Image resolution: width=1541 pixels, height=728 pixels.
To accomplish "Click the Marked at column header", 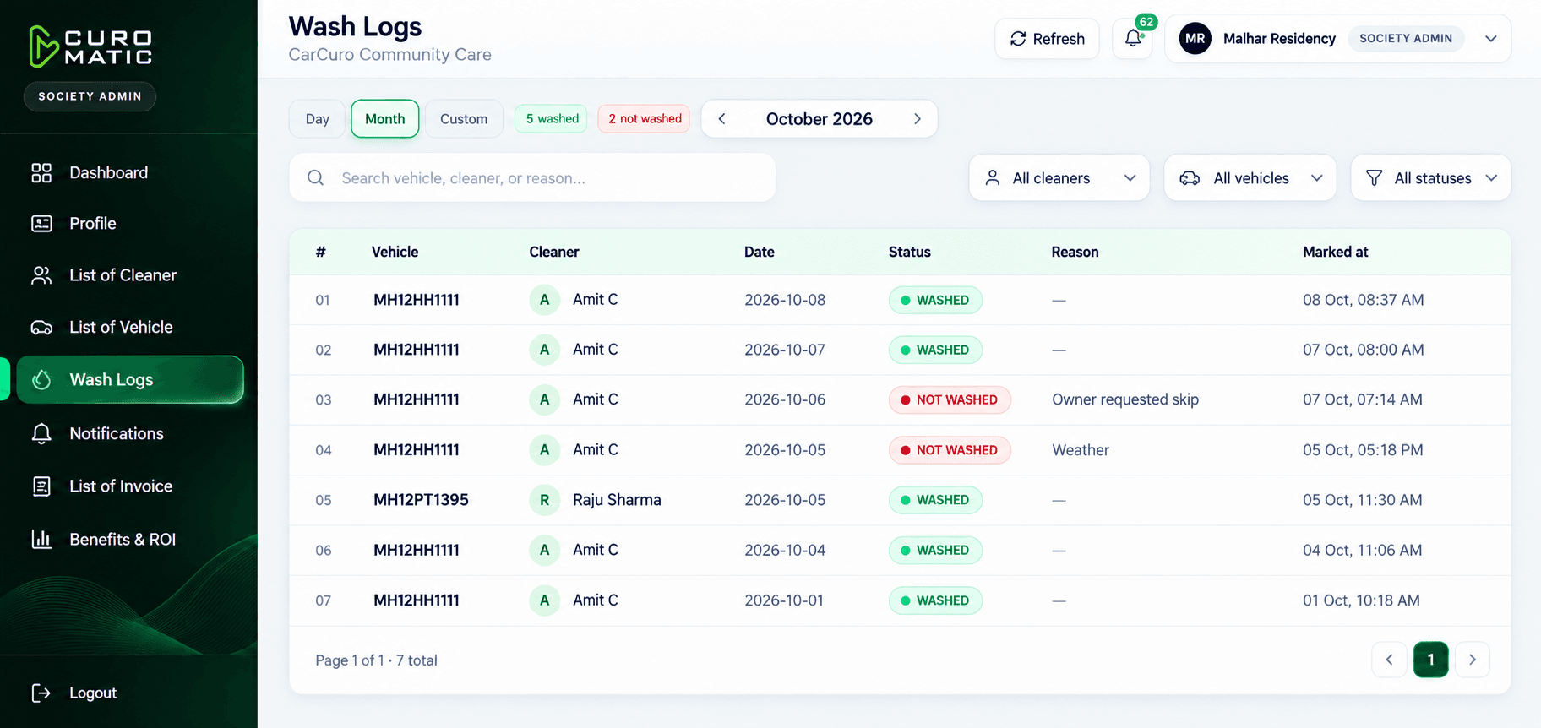I will click(1335, 252).
